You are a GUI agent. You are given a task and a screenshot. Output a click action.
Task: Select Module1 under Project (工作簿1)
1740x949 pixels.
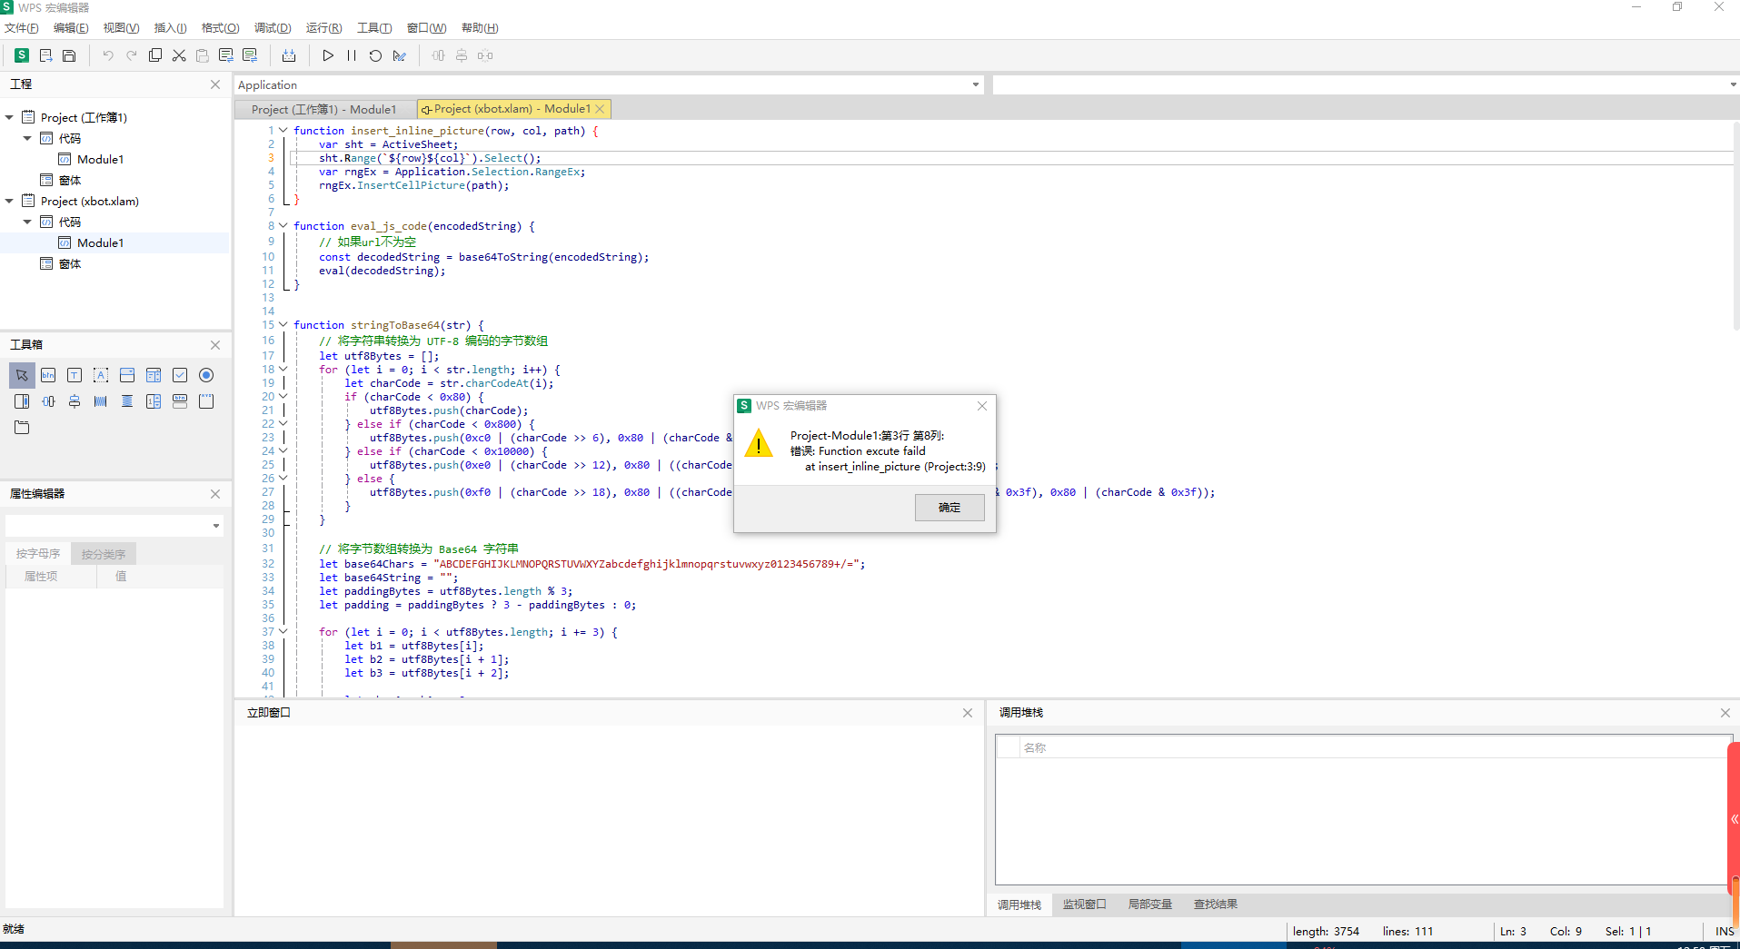click(100, 159)
